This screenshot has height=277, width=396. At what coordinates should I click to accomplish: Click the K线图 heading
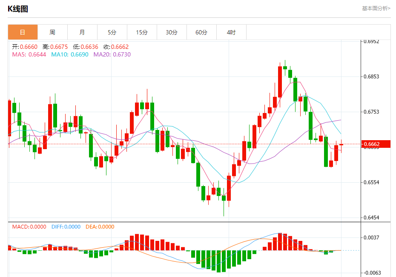(x=18, y=9)
